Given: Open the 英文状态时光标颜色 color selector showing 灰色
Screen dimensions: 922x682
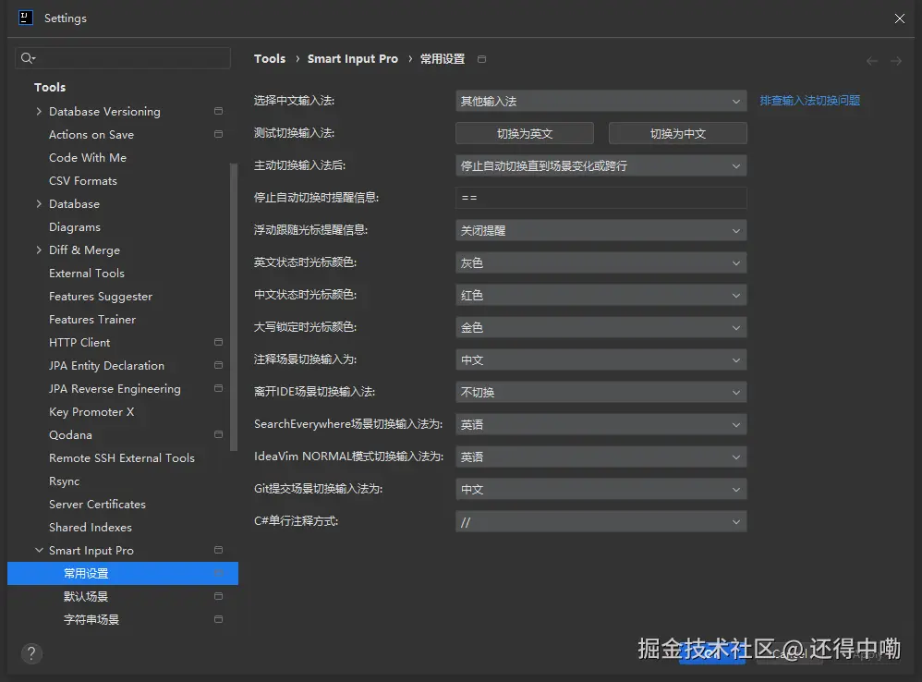Looking at the screenshot, I should coord(601,262).
